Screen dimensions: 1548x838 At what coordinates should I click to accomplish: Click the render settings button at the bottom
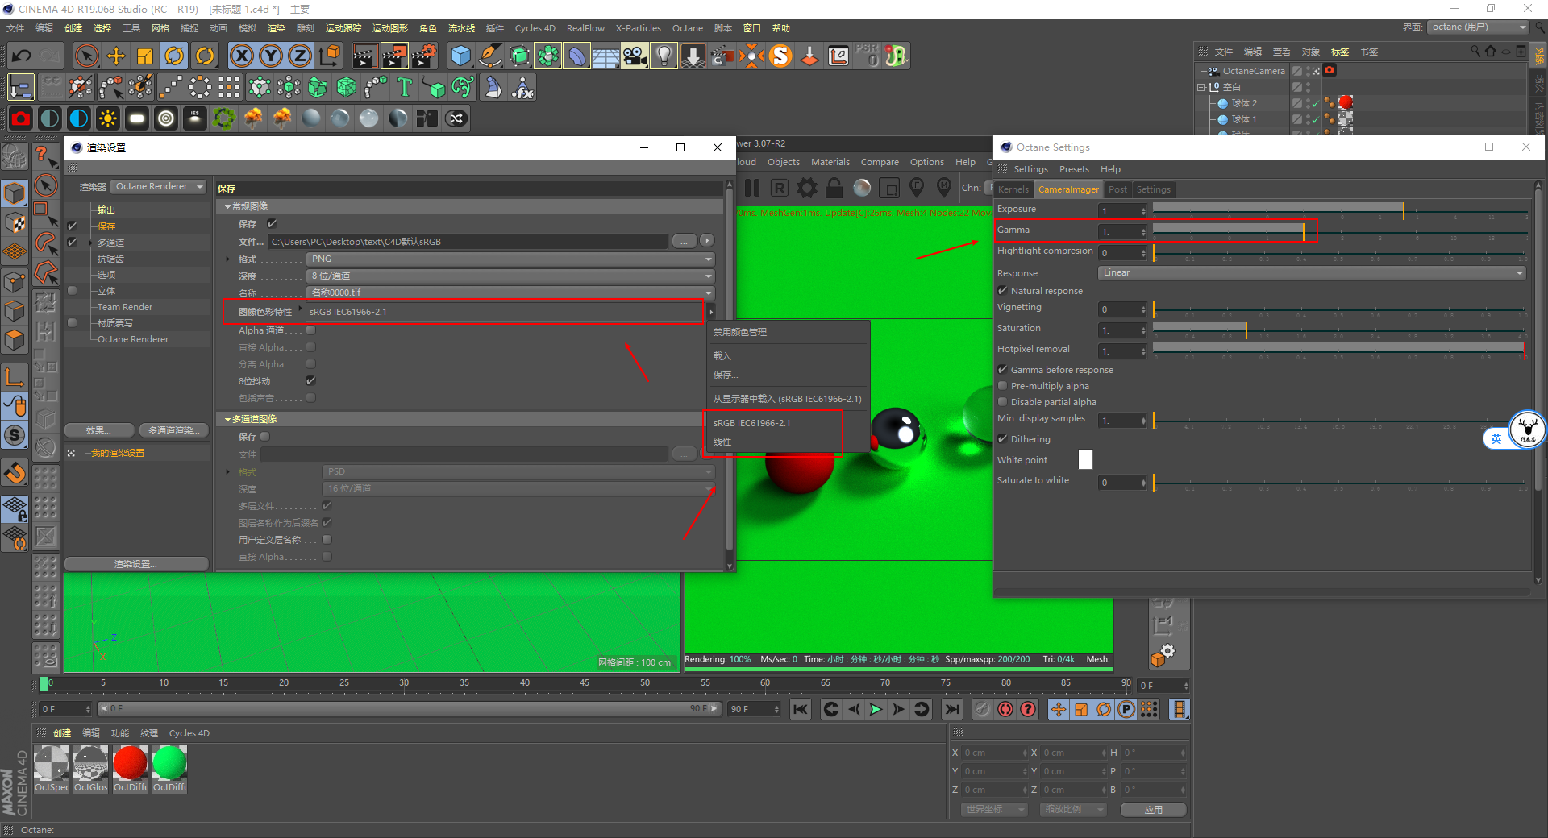click(136, 564)
